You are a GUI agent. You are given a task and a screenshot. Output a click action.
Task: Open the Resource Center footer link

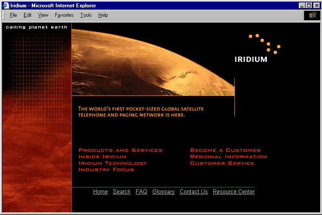click(x=234, y=192)
